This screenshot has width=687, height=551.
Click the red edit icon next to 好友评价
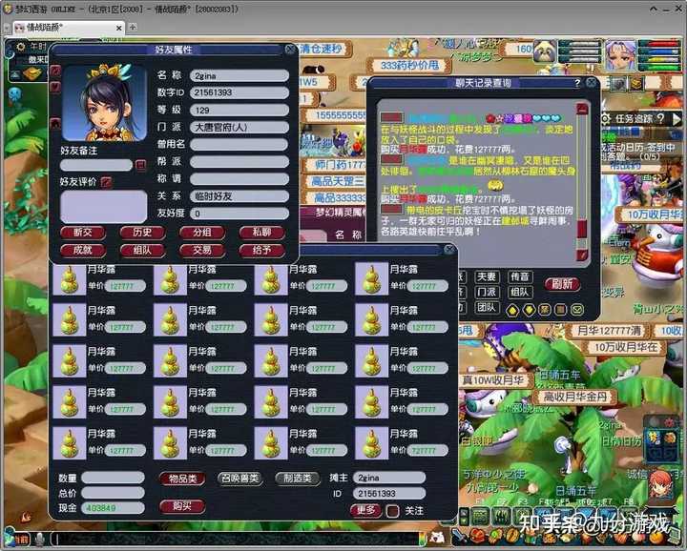[106, 182]
